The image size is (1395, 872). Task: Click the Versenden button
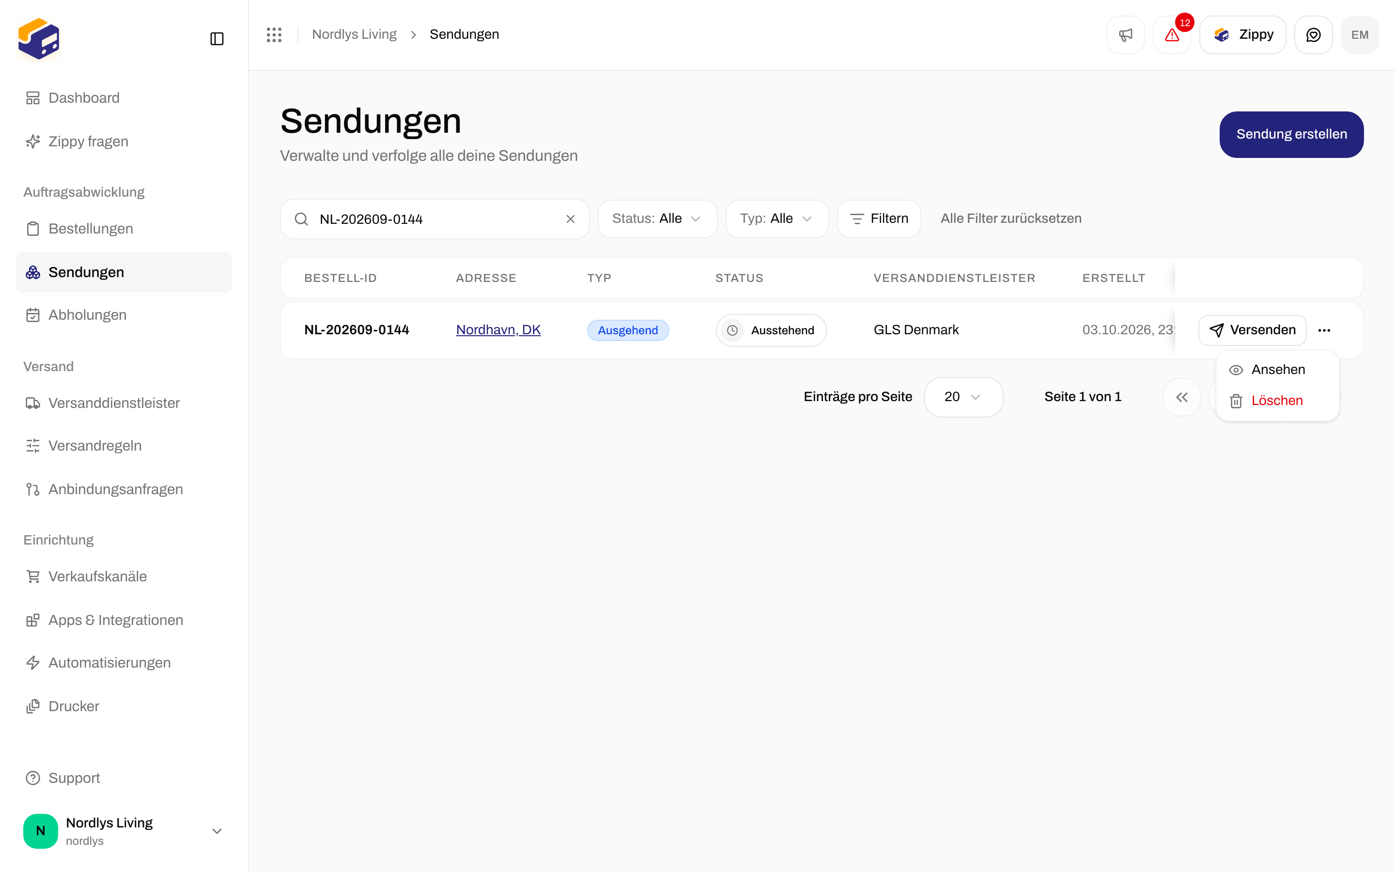[x=1252, y=330]
